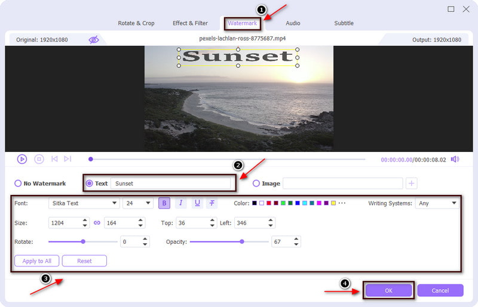
Task: Increase the width value 1204
Action: point(85,220)
